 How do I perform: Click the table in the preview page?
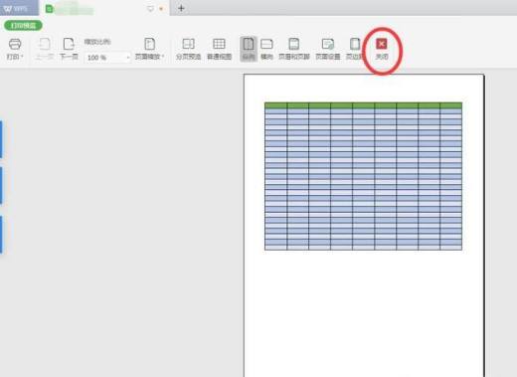tap(363, 176)
